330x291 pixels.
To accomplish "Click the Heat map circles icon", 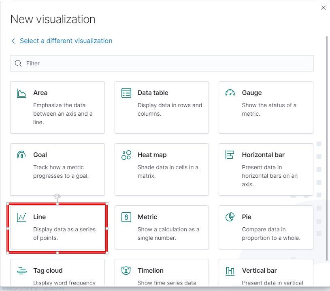I will click(x=126, y=155).
